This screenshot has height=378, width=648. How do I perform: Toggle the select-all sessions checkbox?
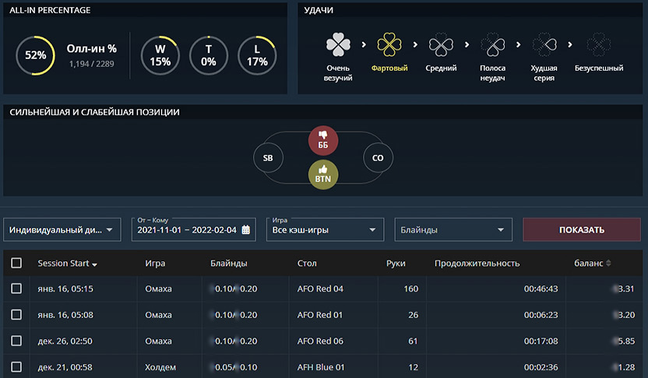coord(16,264)
